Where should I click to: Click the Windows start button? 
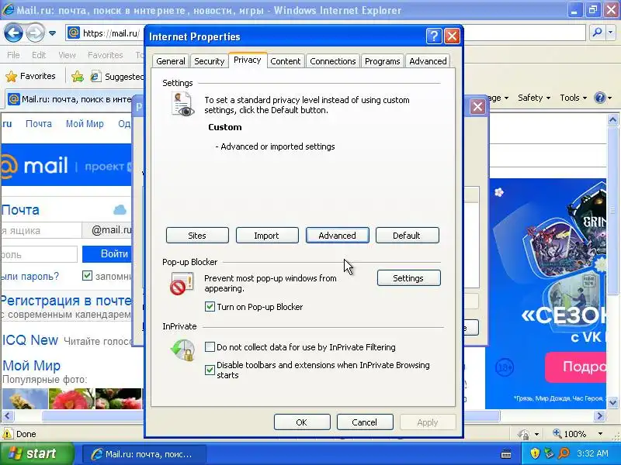click(37, 453)
